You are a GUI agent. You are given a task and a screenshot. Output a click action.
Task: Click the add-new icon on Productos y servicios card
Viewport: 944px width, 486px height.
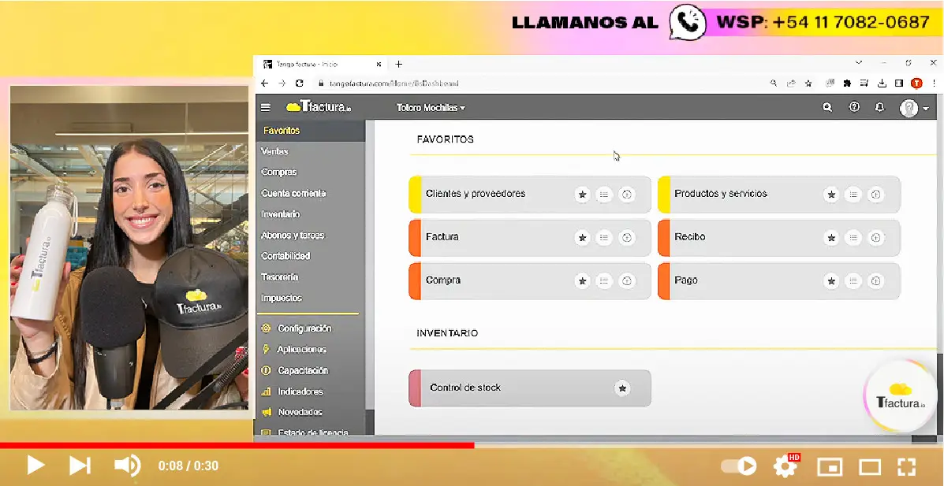pos(876,195)
